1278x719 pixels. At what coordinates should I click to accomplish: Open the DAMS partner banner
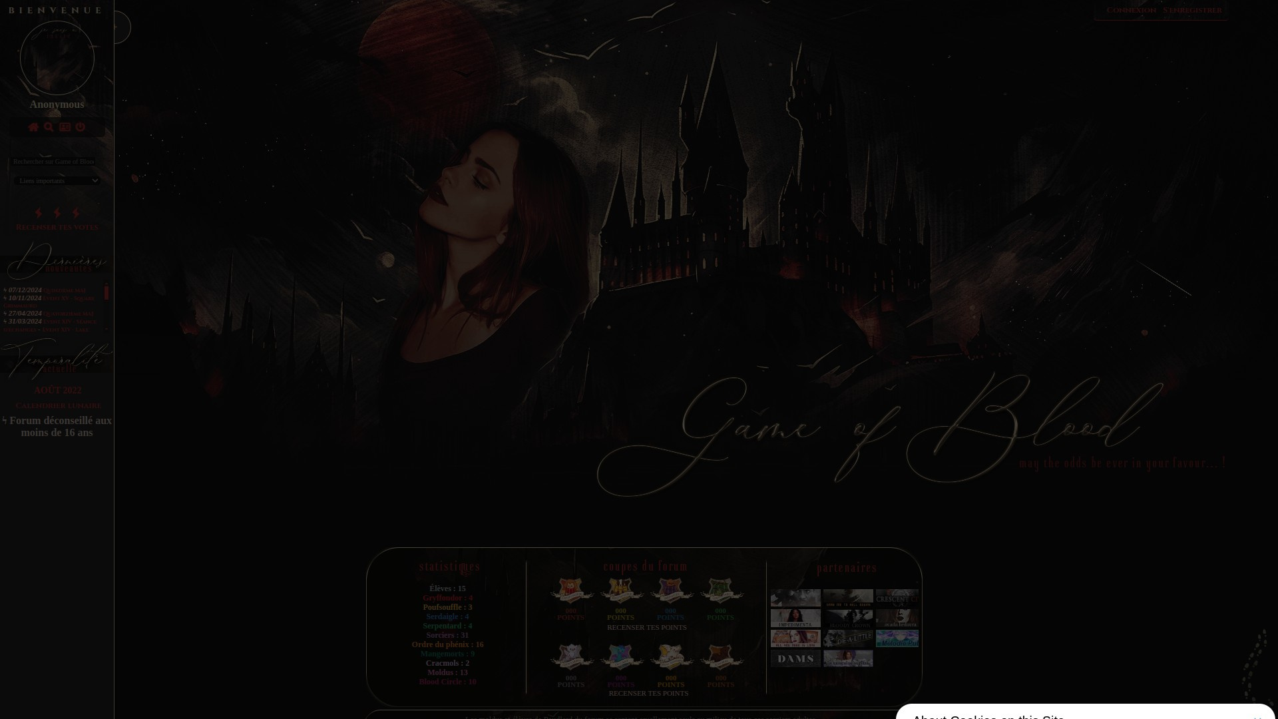coord(795,659)
